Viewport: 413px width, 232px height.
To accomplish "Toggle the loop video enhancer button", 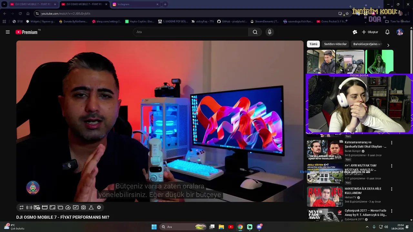I will [x=21, y=208].
